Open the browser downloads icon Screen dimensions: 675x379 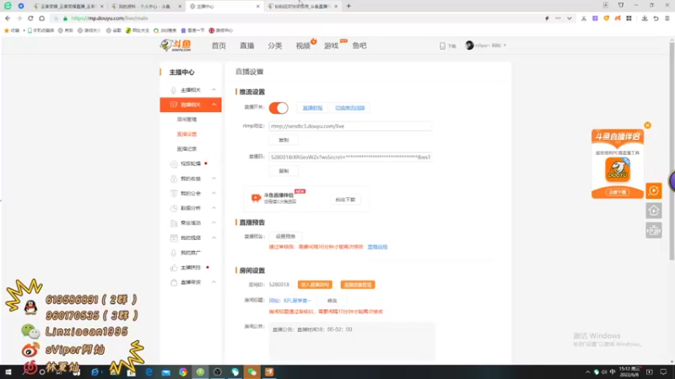645,19
